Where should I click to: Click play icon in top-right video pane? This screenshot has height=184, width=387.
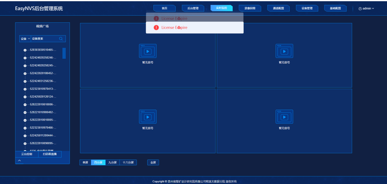(284, 51)
